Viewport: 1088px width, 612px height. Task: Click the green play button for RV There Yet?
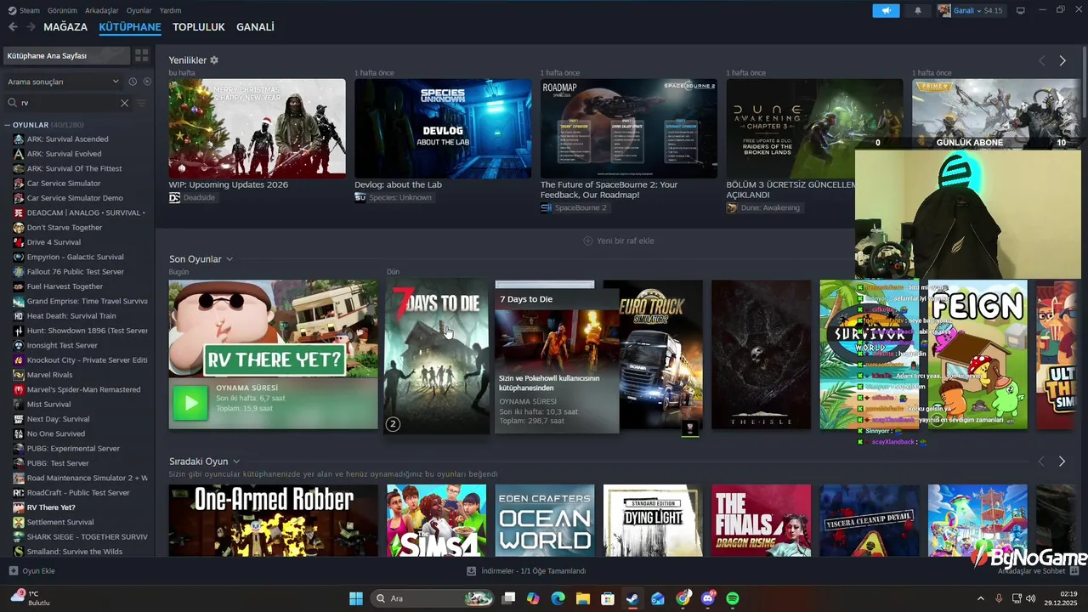click(190, 403)
